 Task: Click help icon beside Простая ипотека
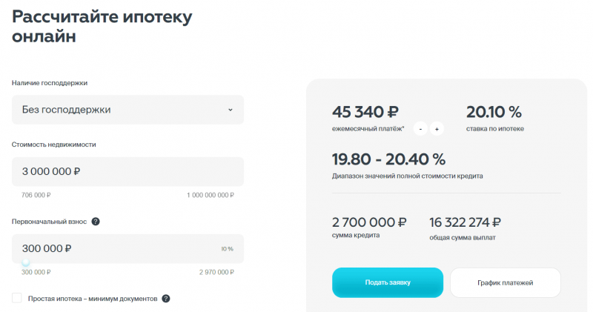166,299
